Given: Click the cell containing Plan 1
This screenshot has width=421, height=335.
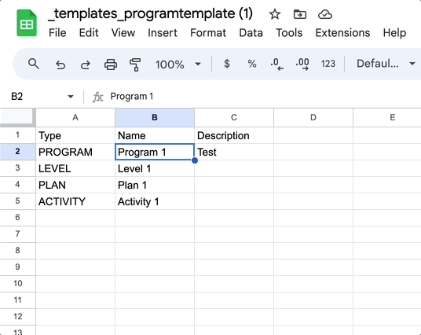Looking at the screenshot, I should 155,185.
